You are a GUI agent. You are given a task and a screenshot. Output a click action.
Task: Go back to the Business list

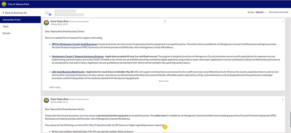pyautogui.click(x=15, y=13)
